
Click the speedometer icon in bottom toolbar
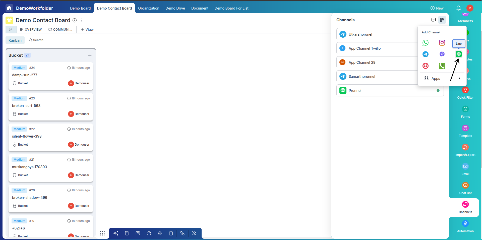pos(149,233)
